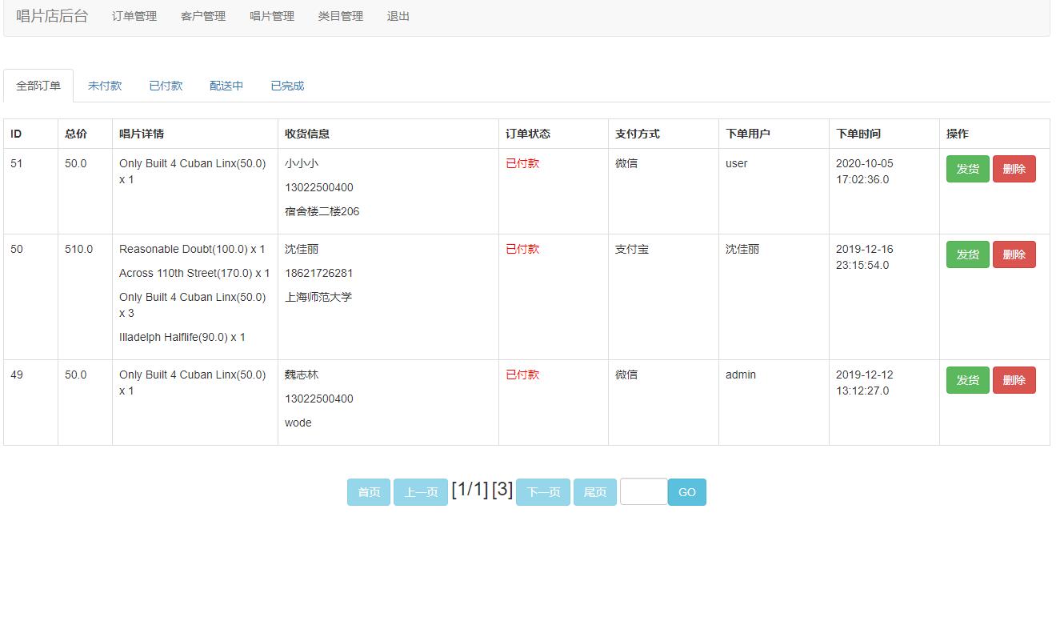Viewport: 1056px width, 633px height.
Task: Delete order 50 using 删除 button
Action: point(1014,254)
